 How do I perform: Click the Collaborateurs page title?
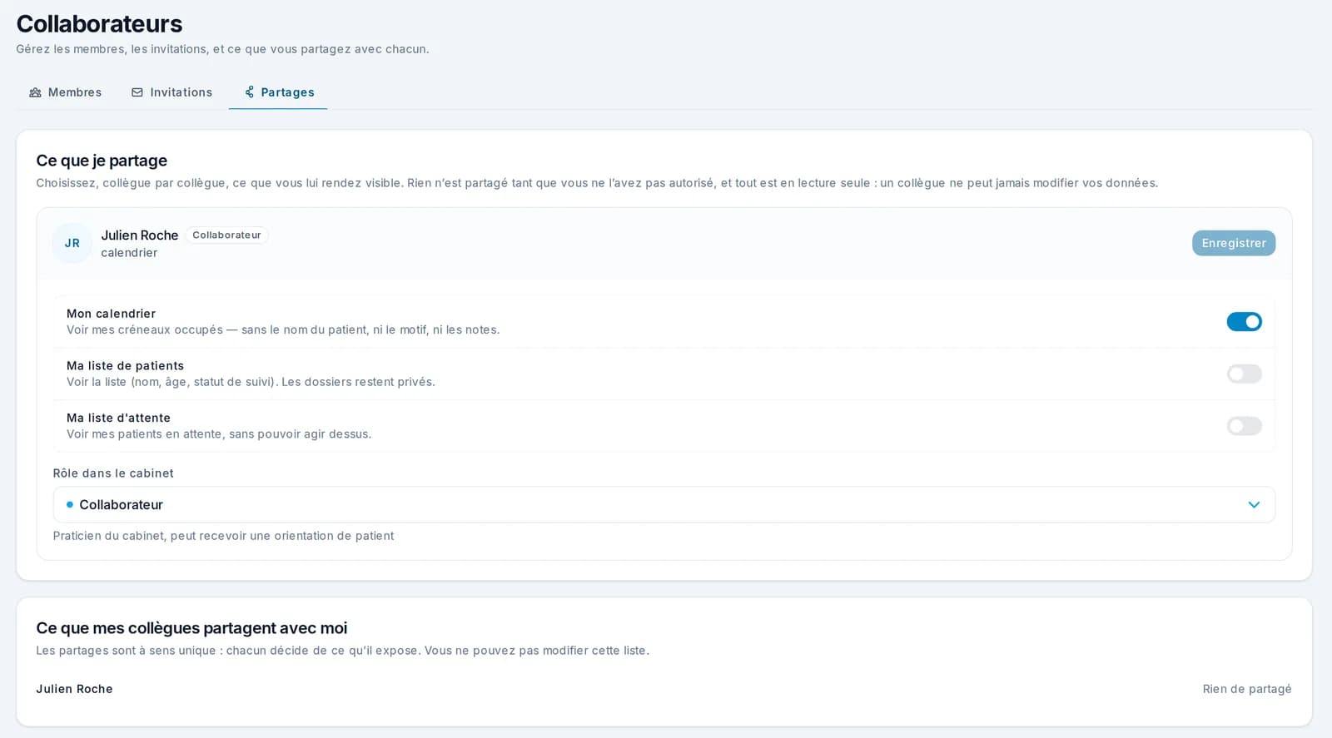(99, 23)
